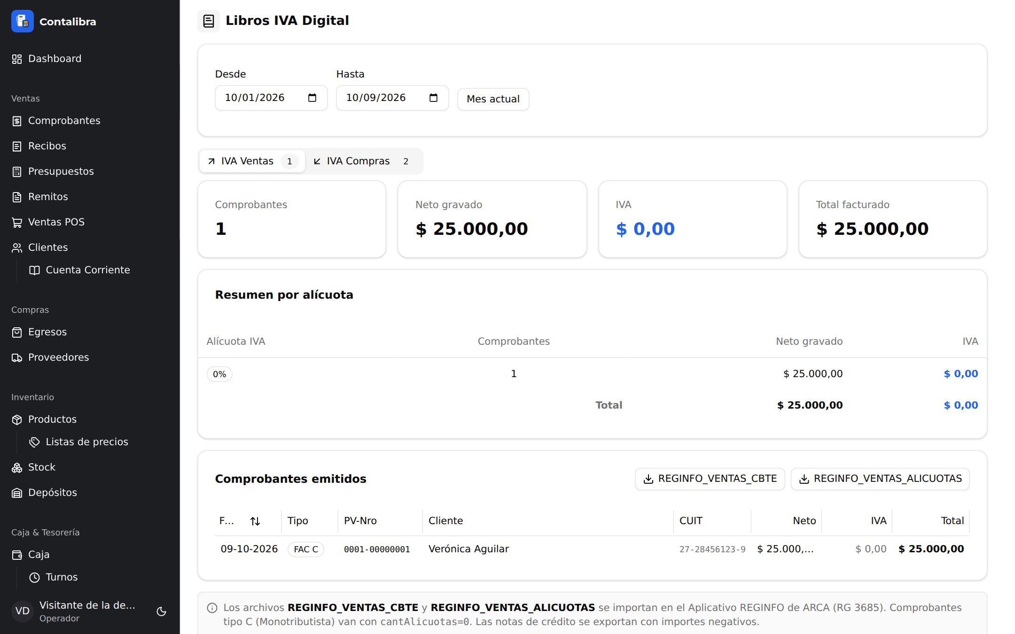The width and height of the screenshot is (1015, 634).
Task: Click the 0% alícuota badge
Action: (219, 374)
